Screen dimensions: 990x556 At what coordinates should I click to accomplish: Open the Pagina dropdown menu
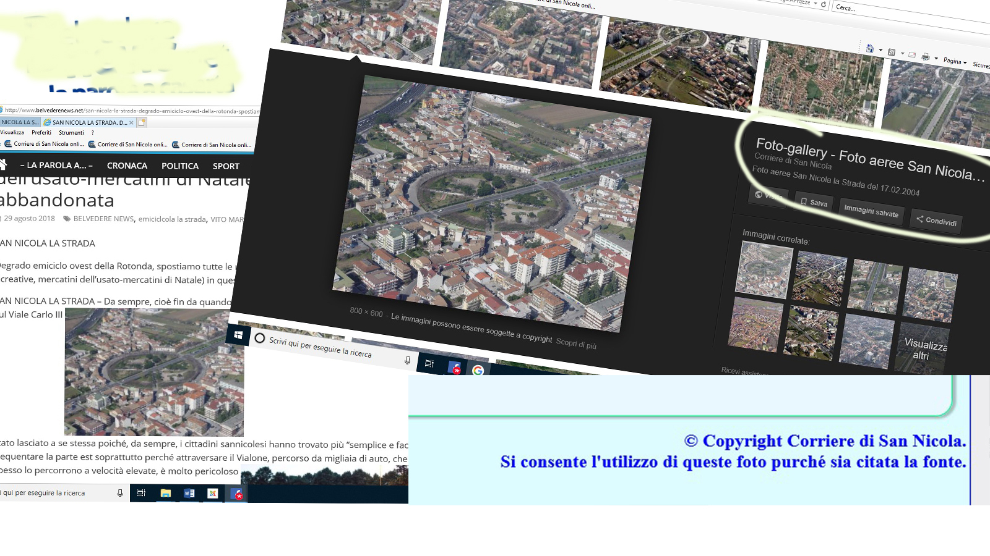pos(955,61)
